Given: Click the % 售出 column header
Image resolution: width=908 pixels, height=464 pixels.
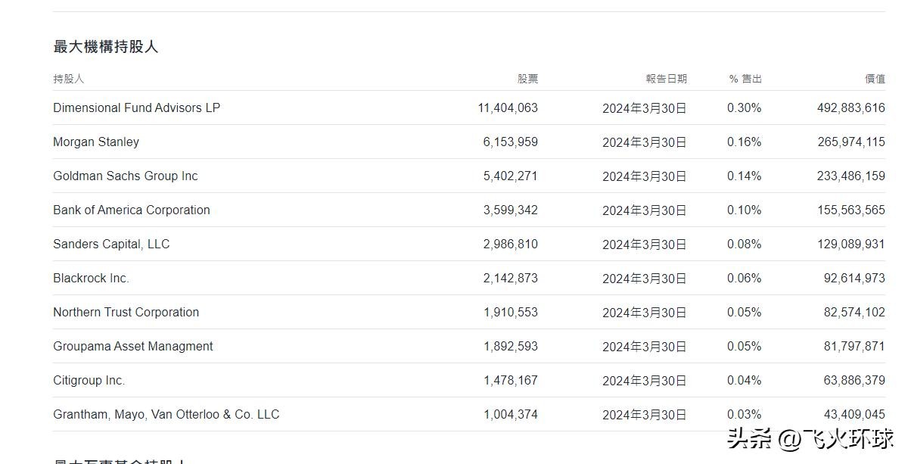Looking at the screenshot, I should pyautogui.click(x=745, y=79).
